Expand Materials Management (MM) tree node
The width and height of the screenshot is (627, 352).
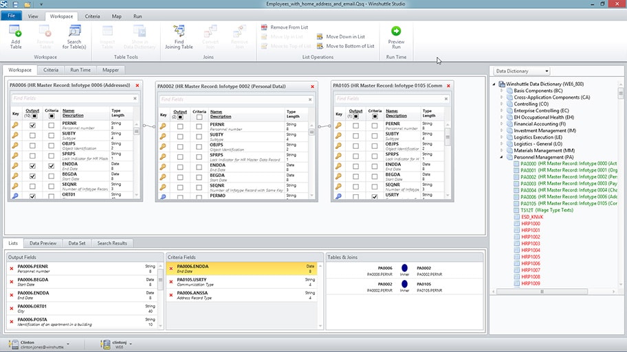pyautogui.click(x=502, y=150)
